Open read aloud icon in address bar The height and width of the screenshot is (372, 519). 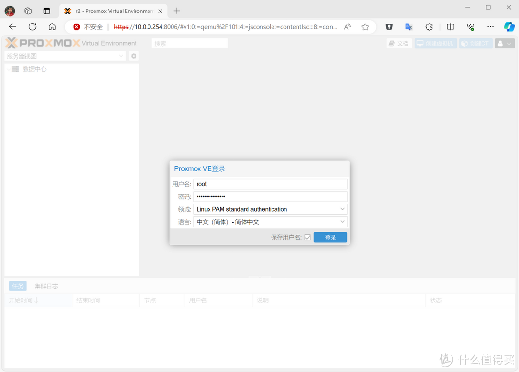pos(347,27)
